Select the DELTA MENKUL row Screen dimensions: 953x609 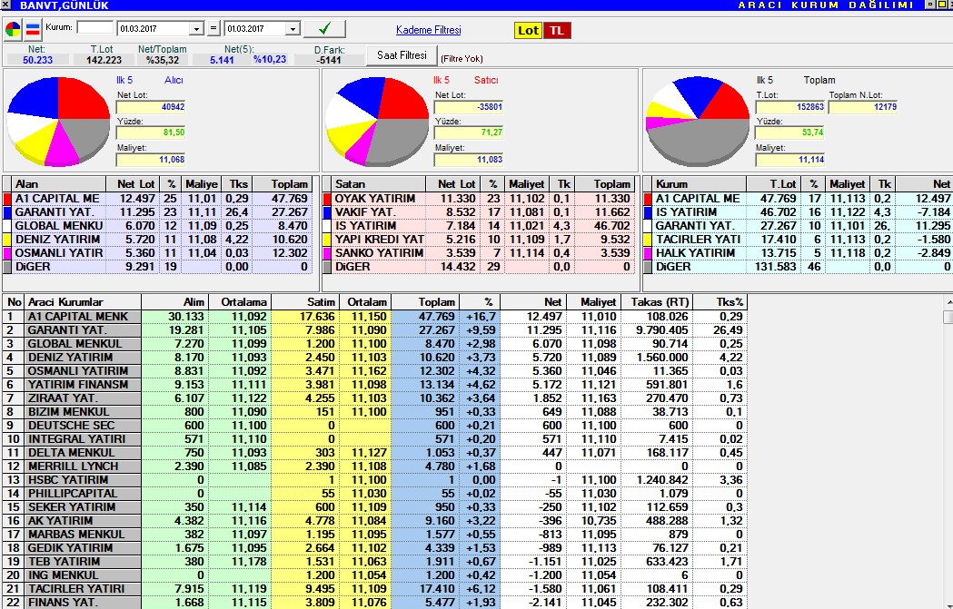pos(375,452)
